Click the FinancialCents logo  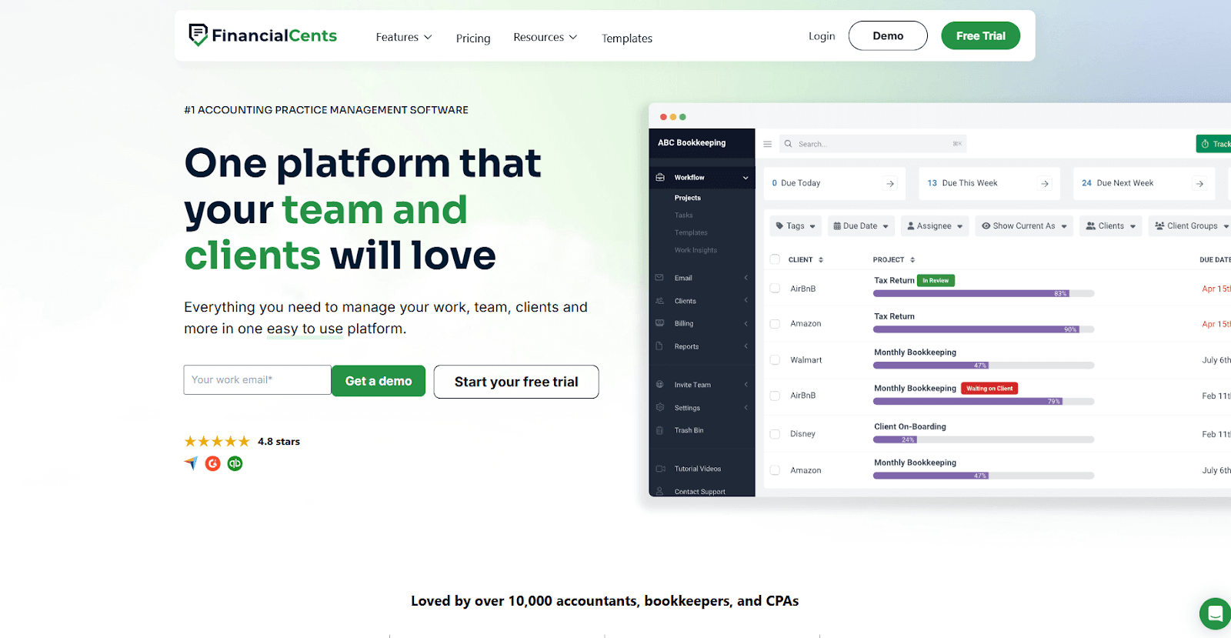[262, 35]
